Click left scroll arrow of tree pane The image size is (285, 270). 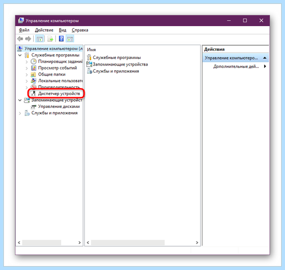coord(19,242)
